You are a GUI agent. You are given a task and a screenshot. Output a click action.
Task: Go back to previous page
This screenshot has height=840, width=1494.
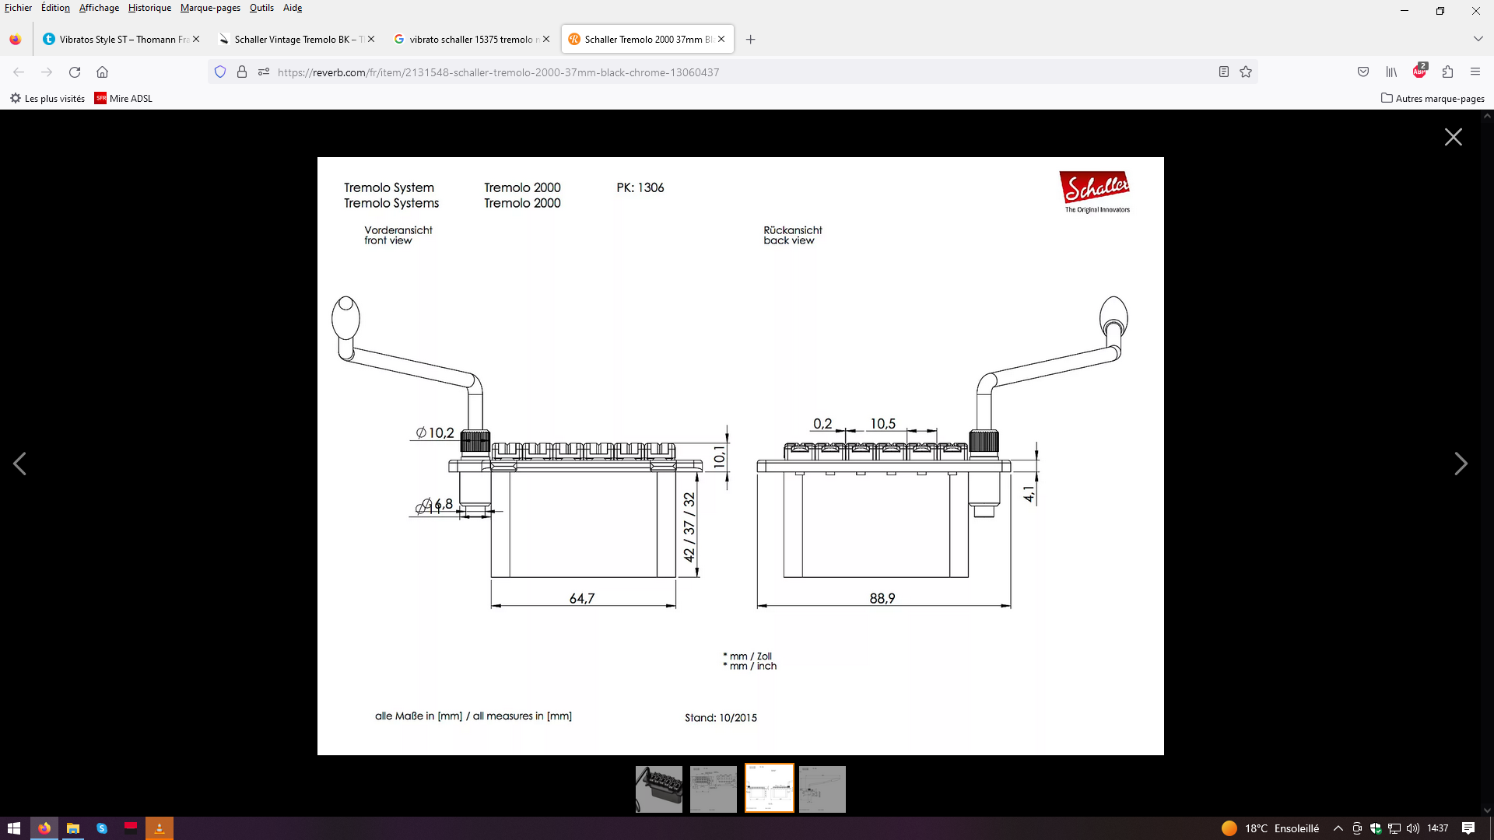tap(19, 72)
